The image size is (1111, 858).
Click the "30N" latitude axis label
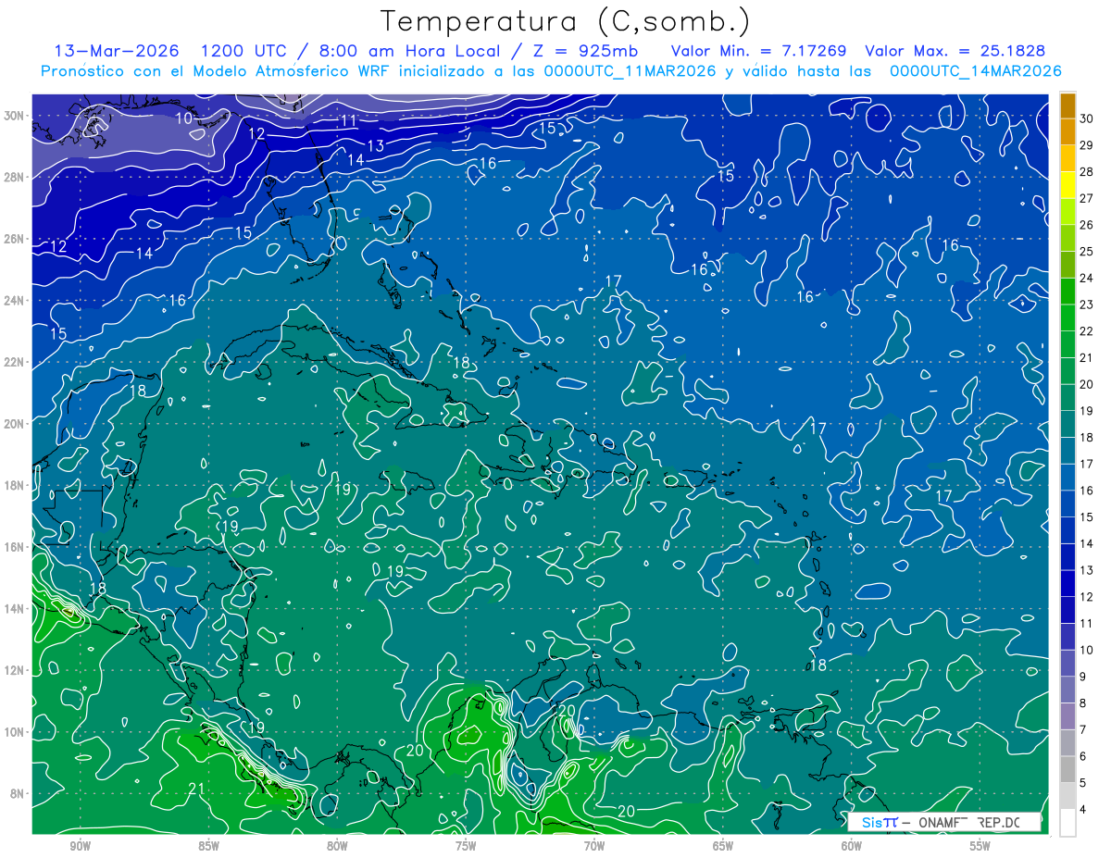point(14,116)
